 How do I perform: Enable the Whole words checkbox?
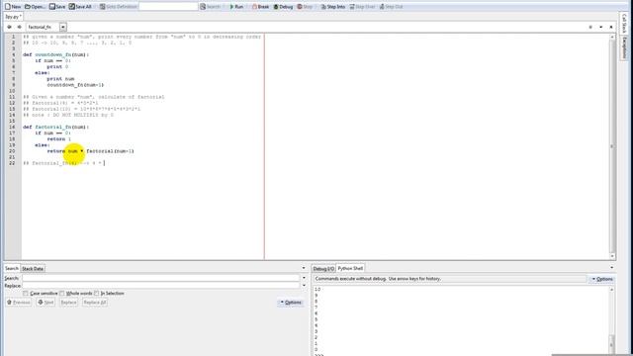tap(61, 294)
